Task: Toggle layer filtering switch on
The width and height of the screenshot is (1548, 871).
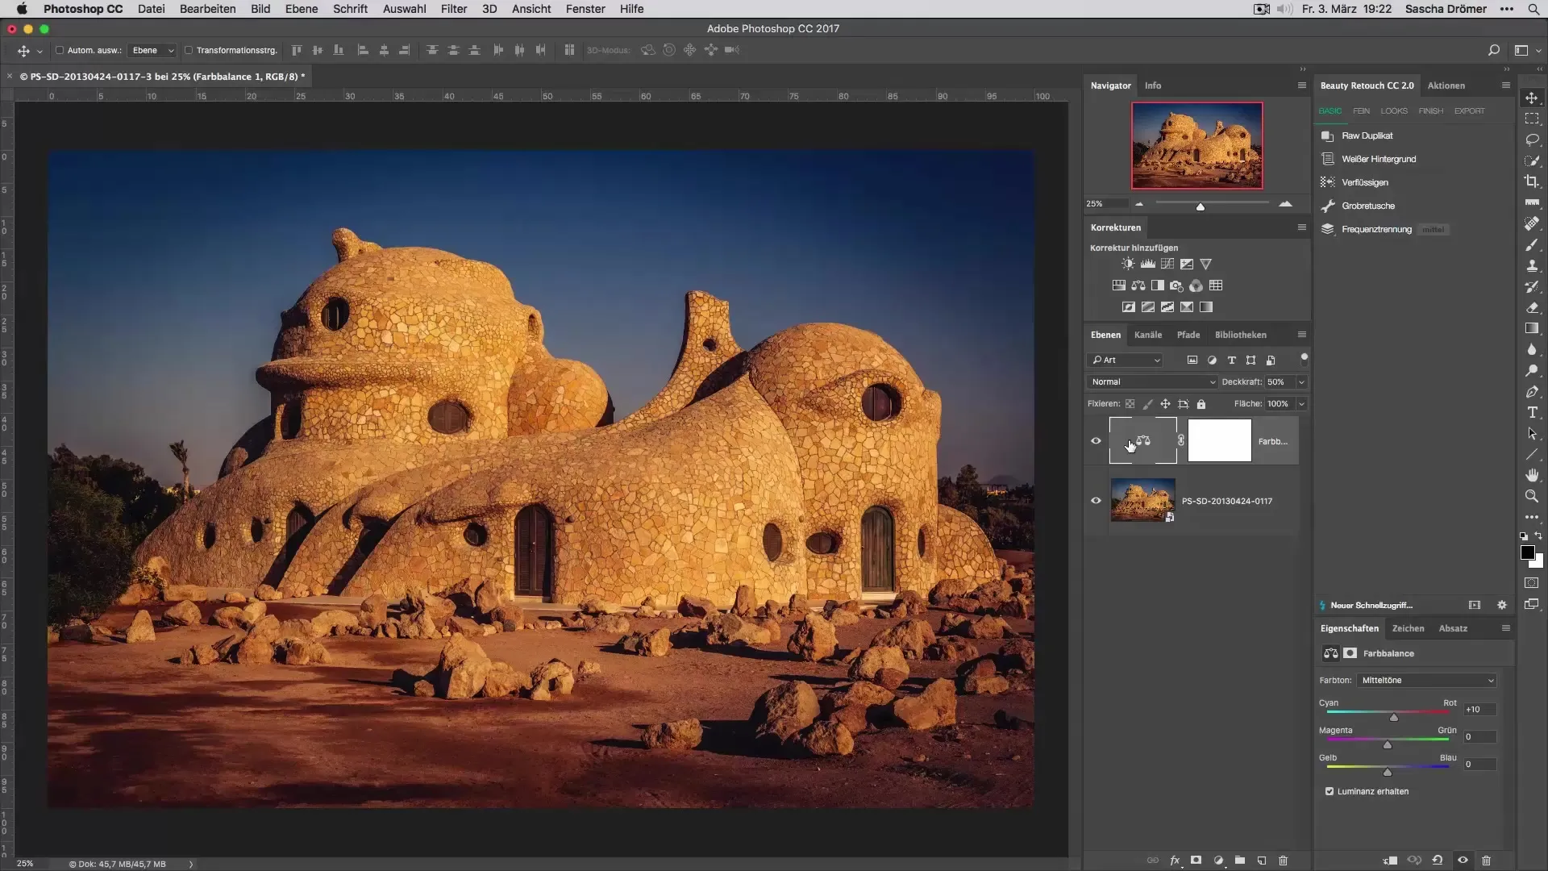Action: coord(1304,359)
